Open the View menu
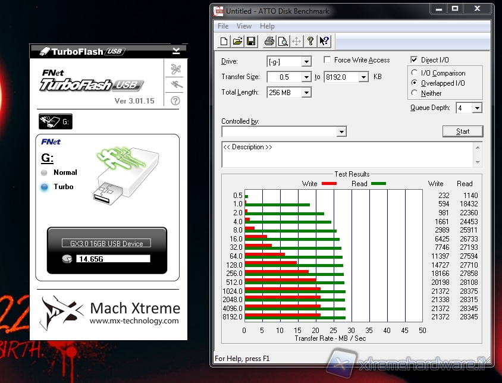 [x=244, y=26]
